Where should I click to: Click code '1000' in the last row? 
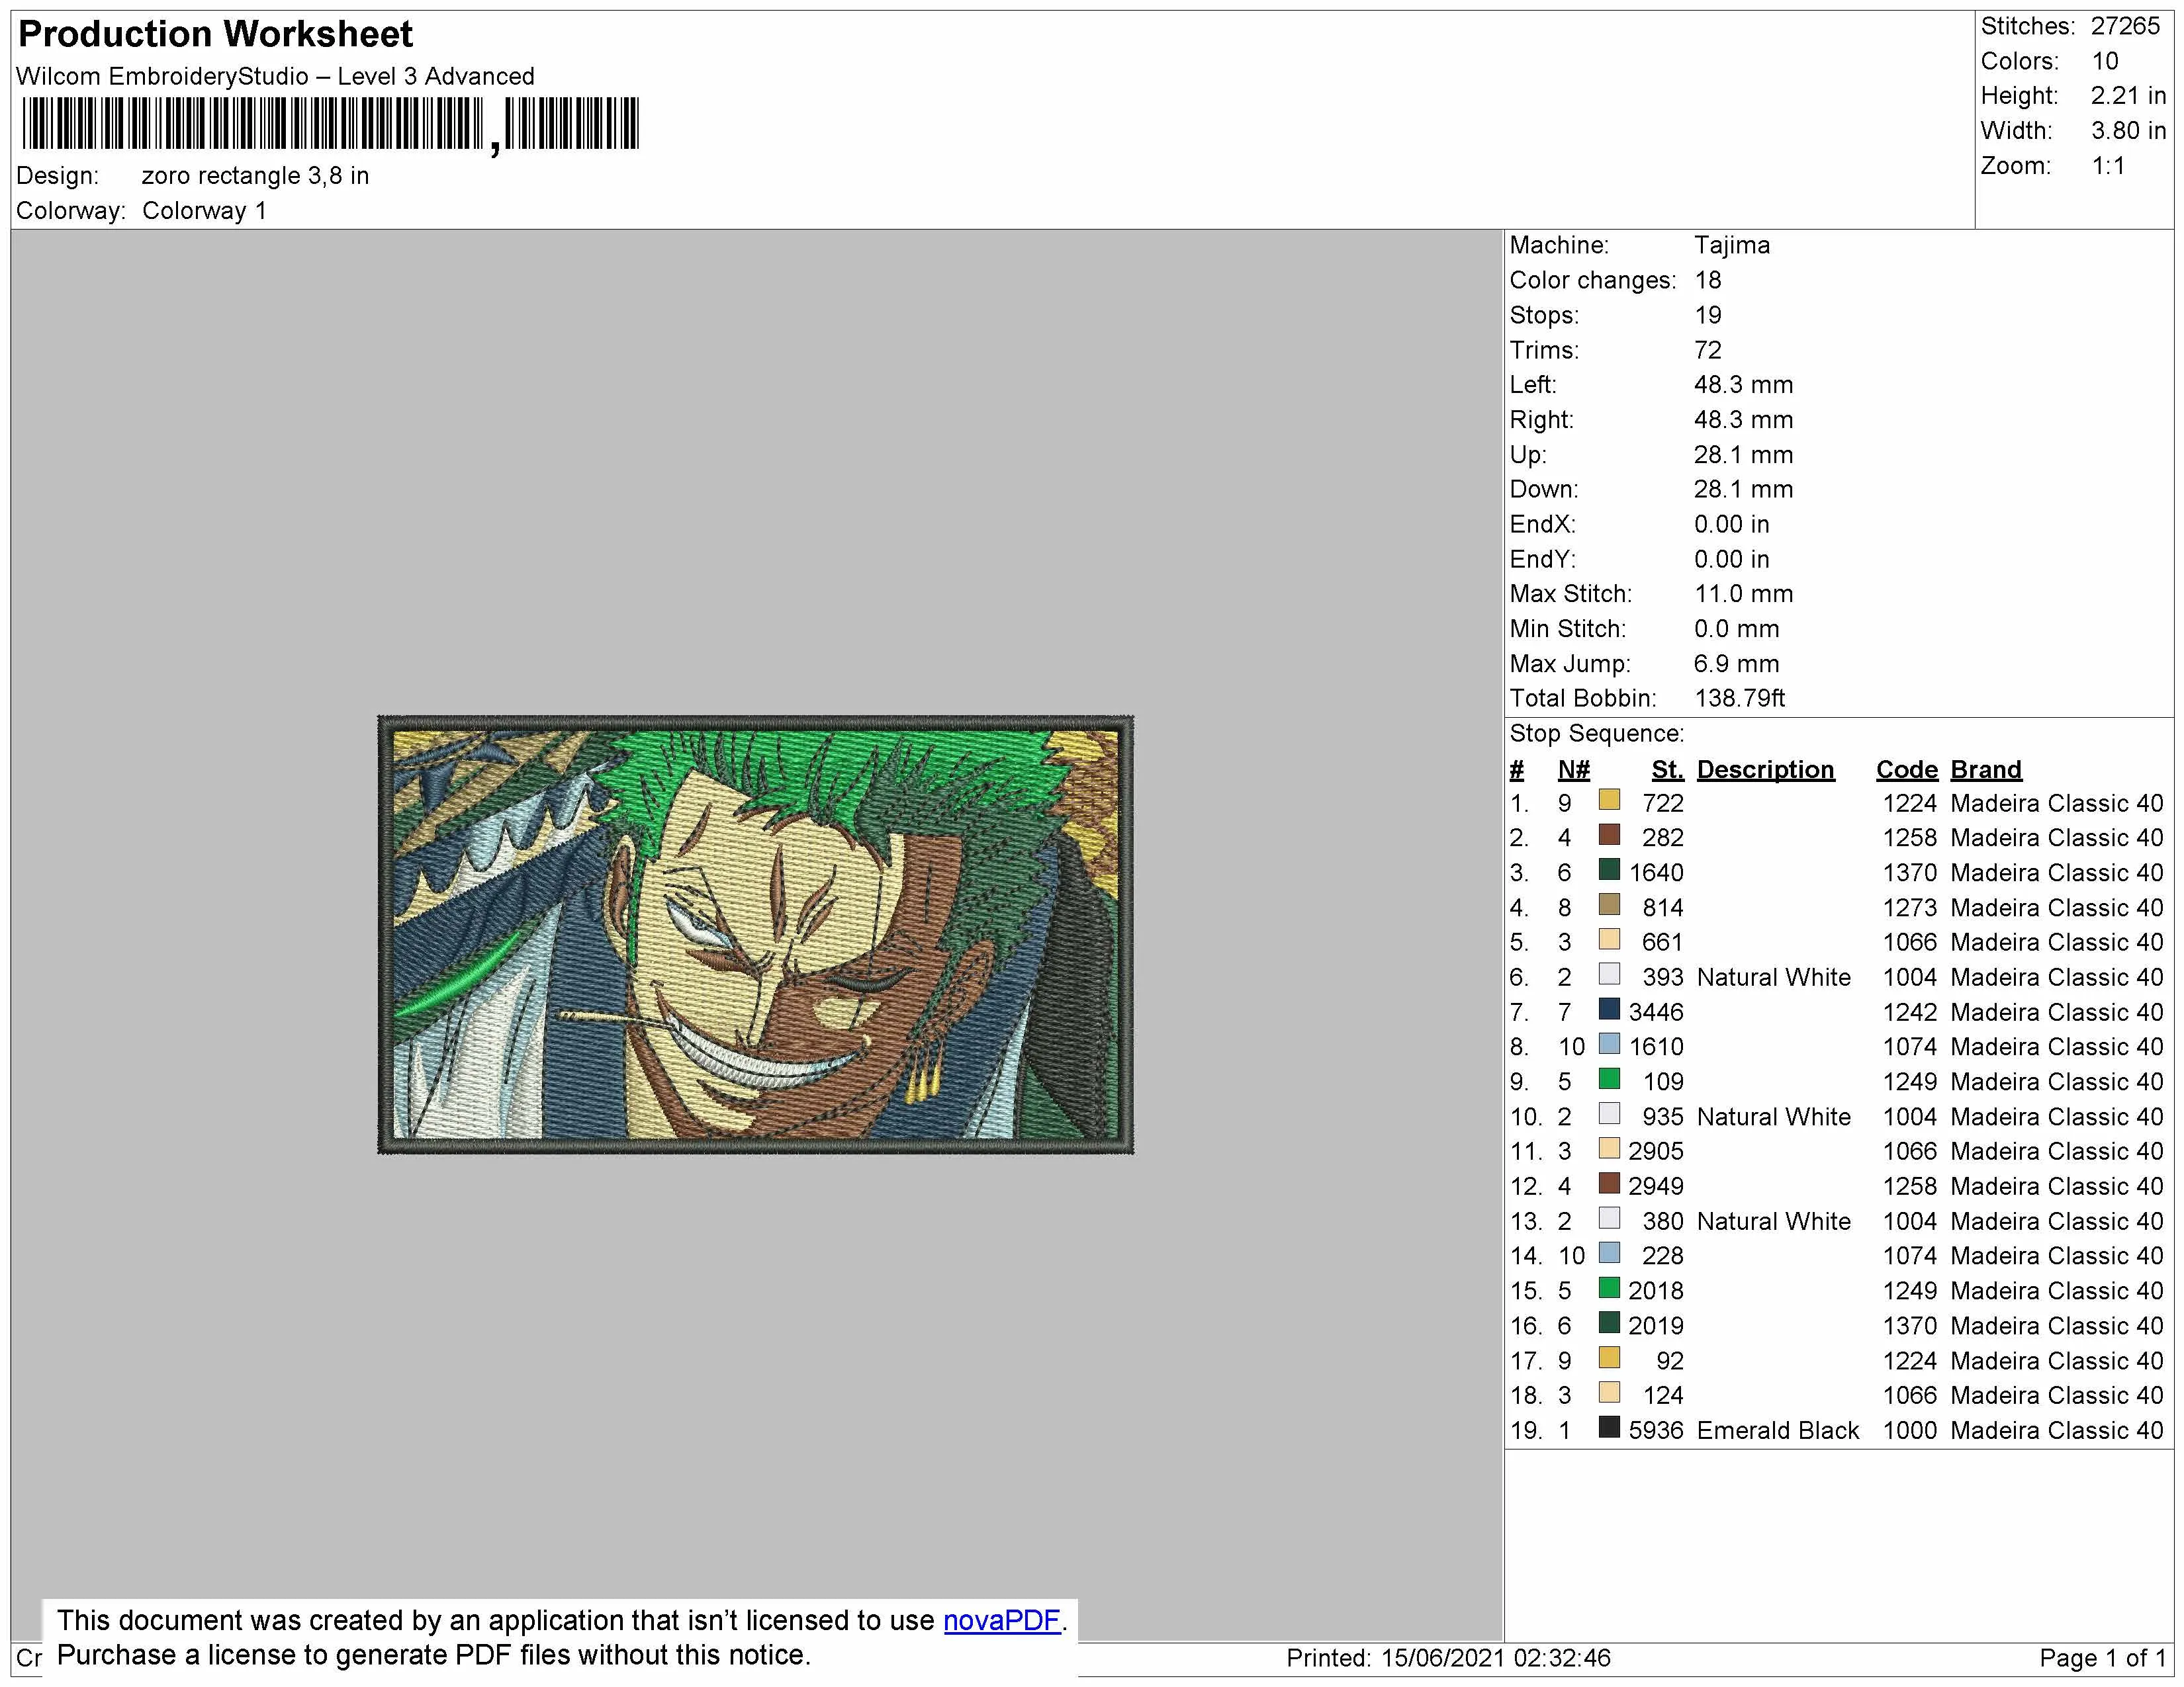coord(1910,1431)
